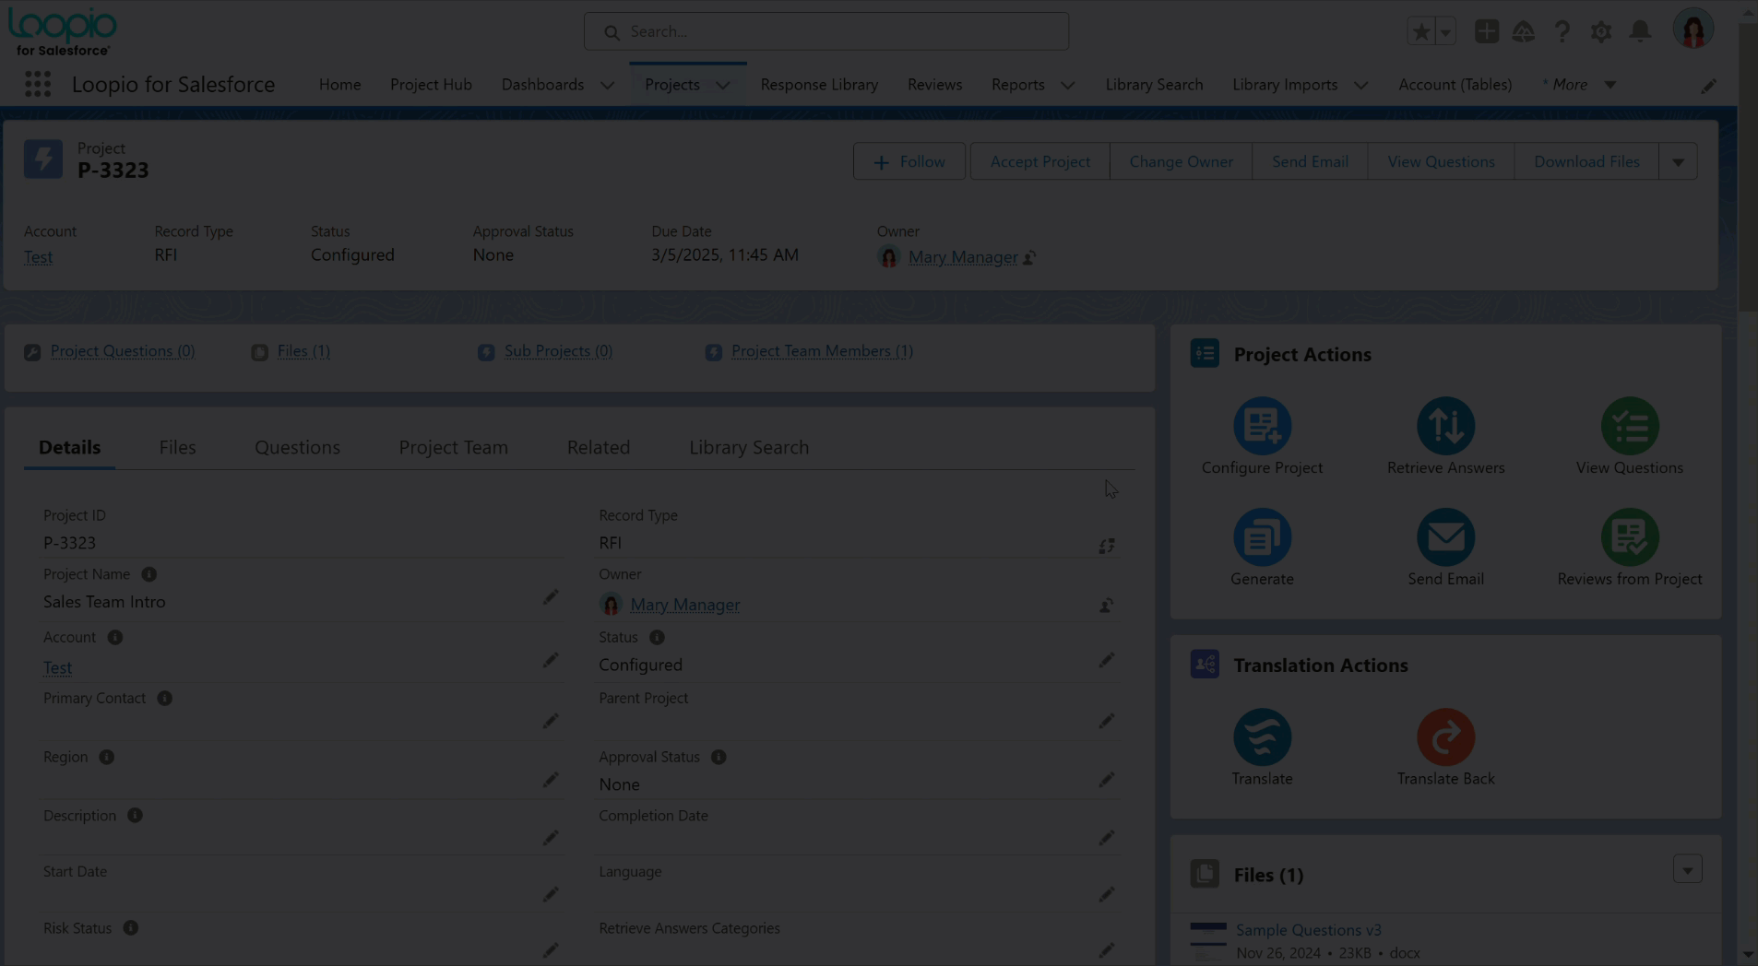Open Project Team Members (1) link
The height and width of the screenshot is (966, 1758).
coord(822,351)
